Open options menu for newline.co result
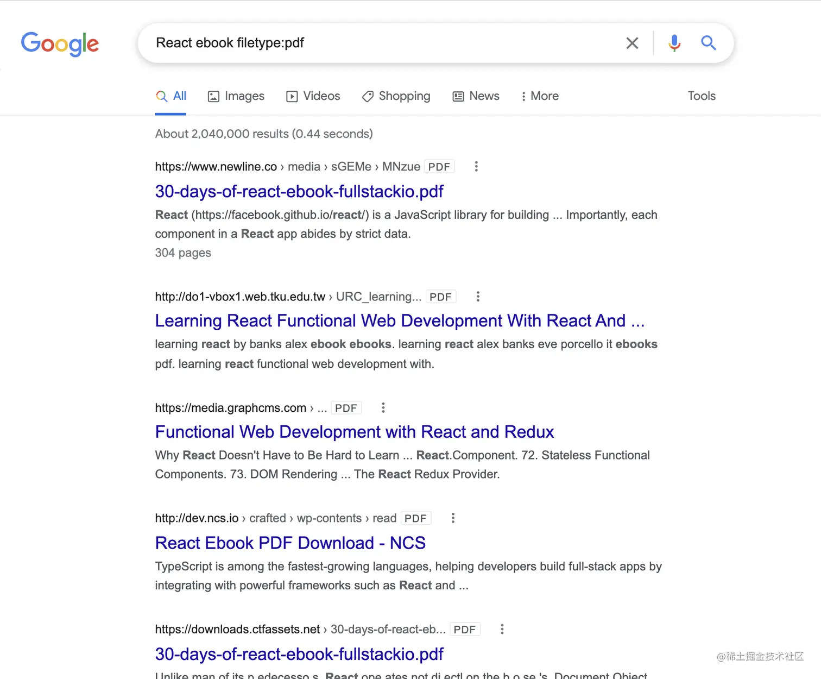 coord(476,166)
